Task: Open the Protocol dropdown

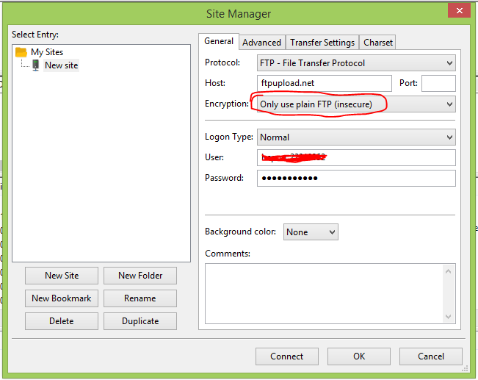Action: [x=356, y=63]
